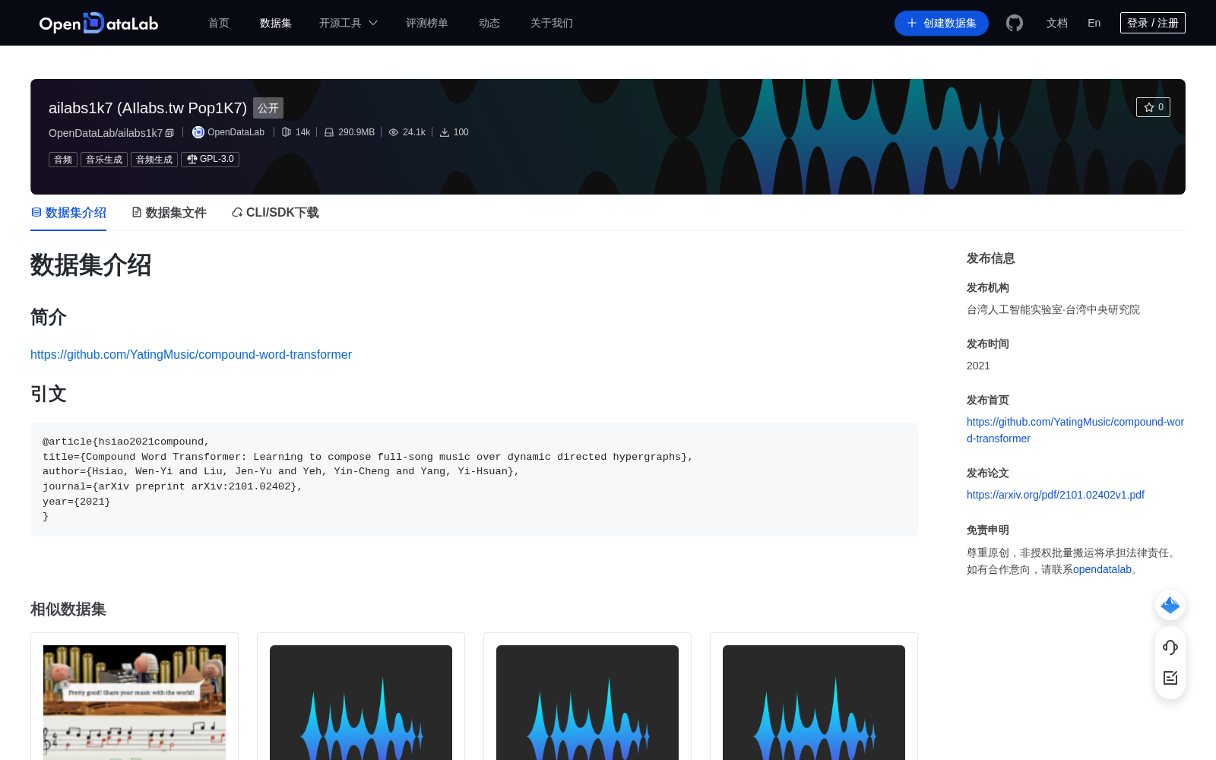This screenshot has height=760, width=1216.
Task: Click the 音频生成 tag
Action: coord(154,160)
